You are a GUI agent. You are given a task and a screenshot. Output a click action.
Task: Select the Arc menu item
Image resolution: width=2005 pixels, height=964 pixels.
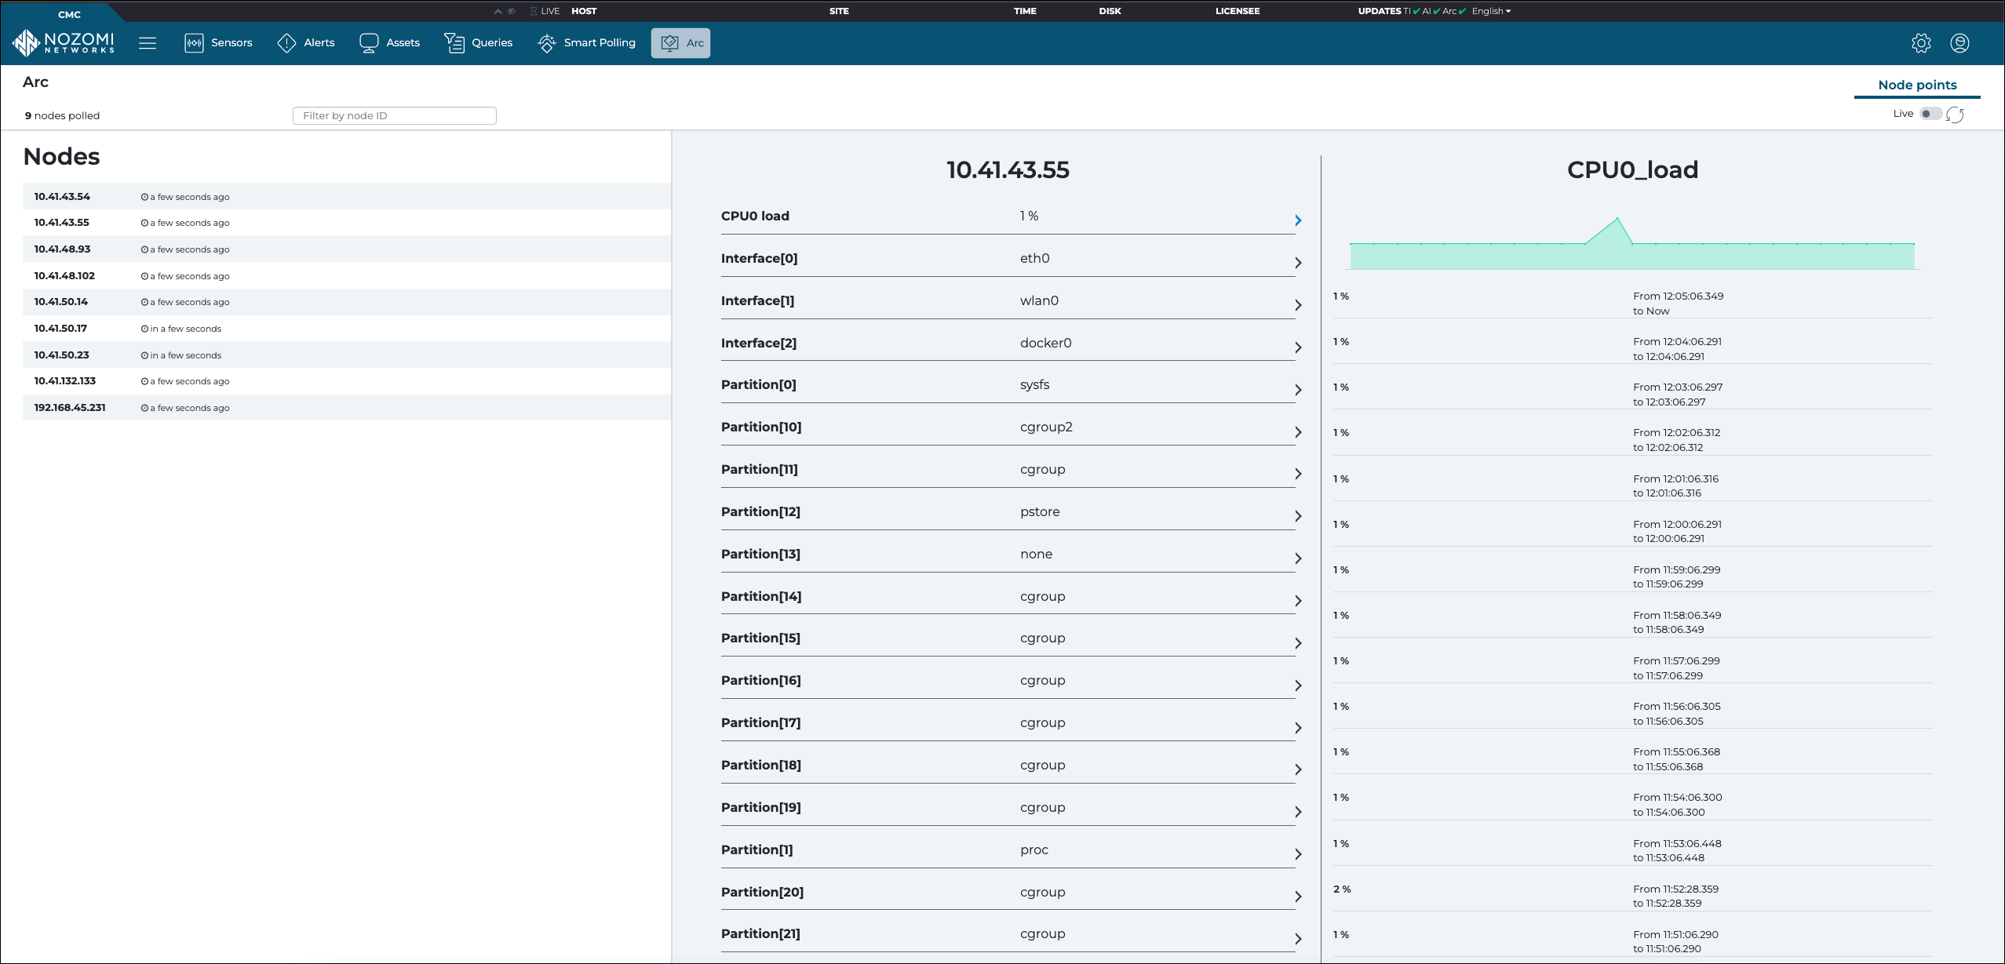680,43
